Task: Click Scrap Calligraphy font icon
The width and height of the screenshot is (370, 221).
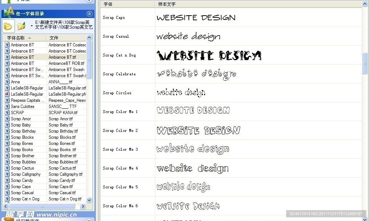Action: 7,174
